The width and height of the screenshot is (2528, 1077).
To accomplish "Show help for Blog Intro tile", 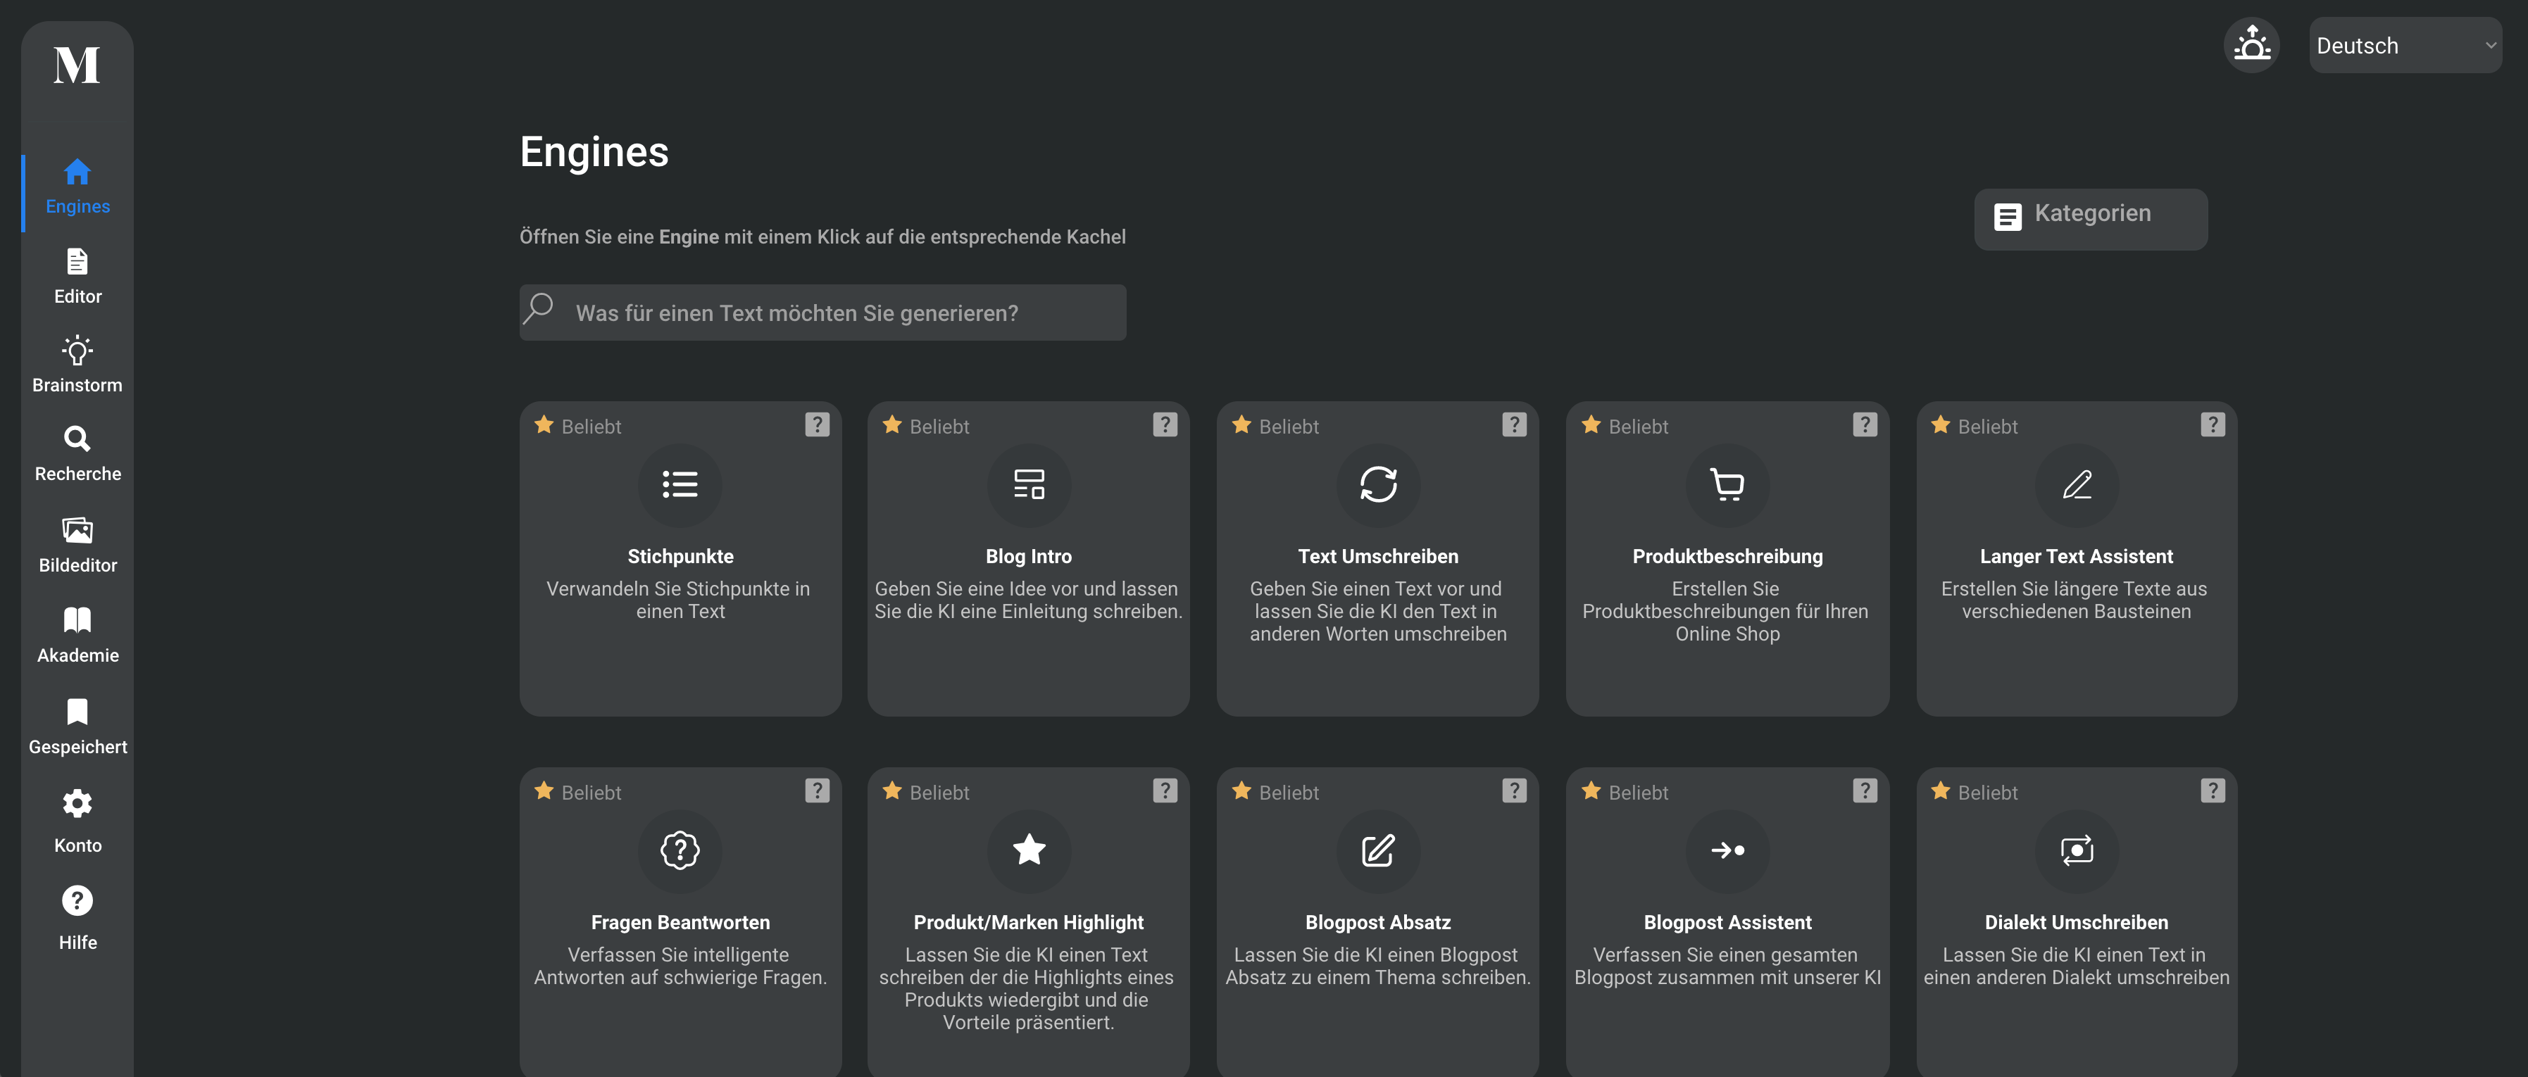I will (x=1164, y=424).
